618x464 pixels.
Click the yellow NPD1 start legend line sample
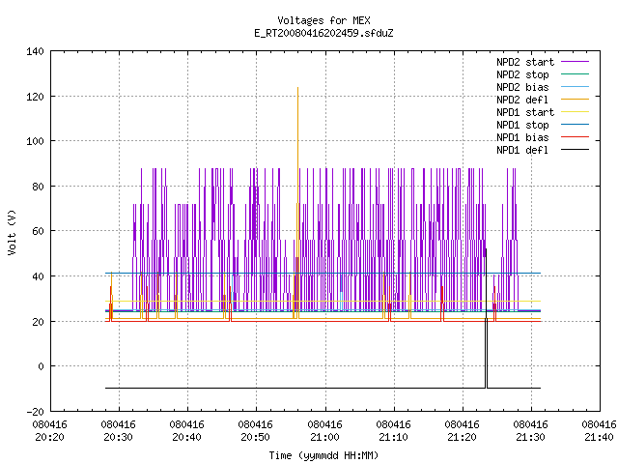pyautogui.click(x=575, y=112)
